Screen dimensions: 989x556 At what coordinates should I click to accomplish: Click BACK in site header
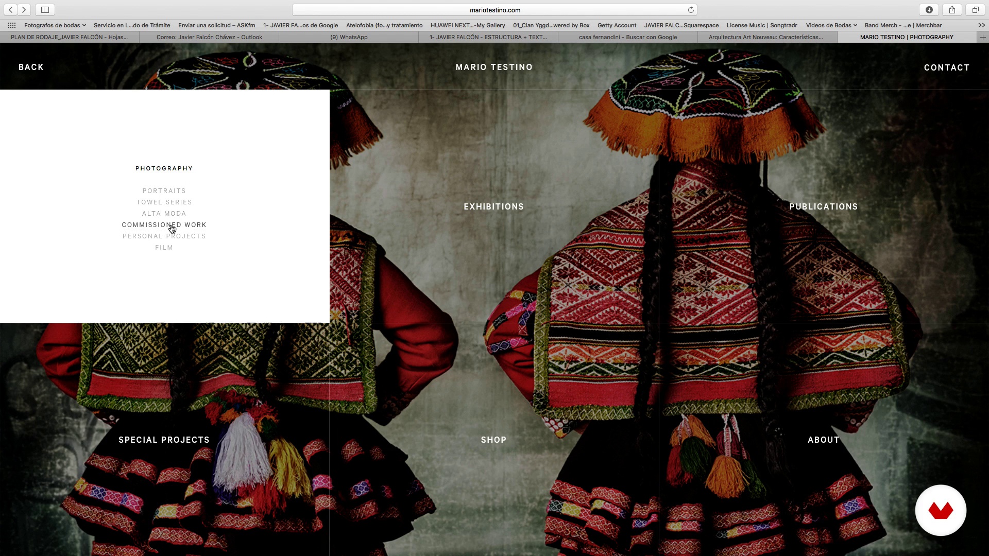click(x=31, y=67)
